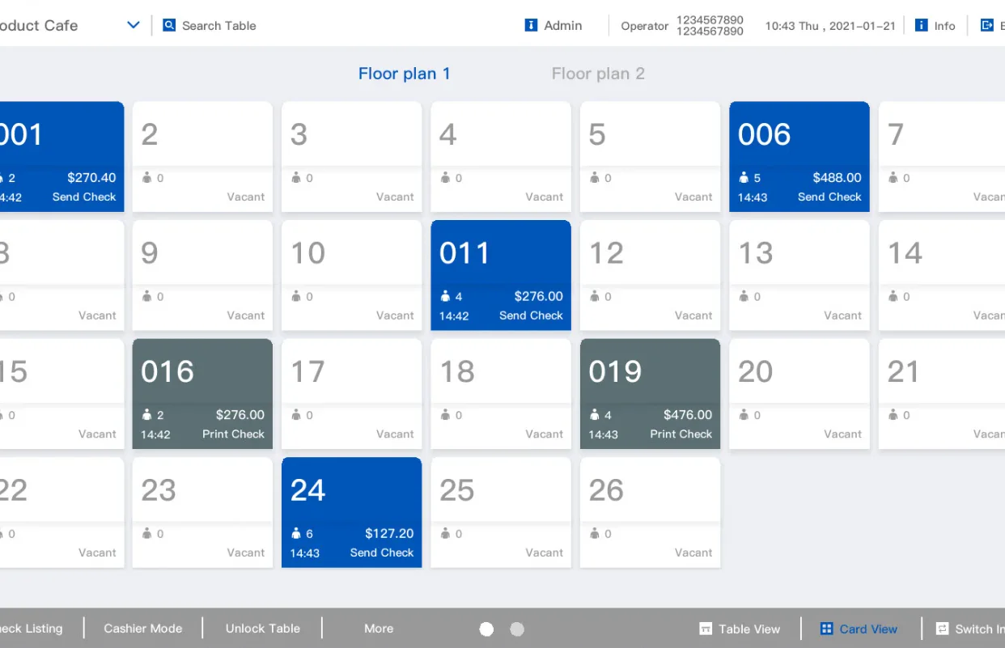This screenshot has width=1005, height=648.
Task: Select vacant table 13 card
Action: (x=799, y=275)
